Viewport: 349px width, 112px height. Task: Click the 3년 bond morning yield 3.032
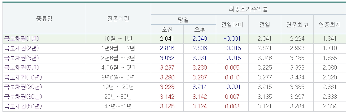tap(167, 58)
